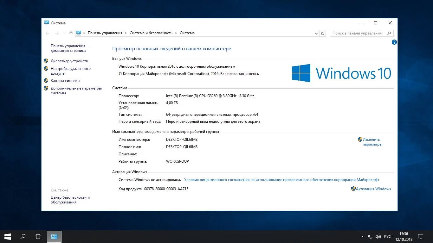This screenshot has height=243, width=433.
Task: Close the Система window
Action: pos(390,23)
